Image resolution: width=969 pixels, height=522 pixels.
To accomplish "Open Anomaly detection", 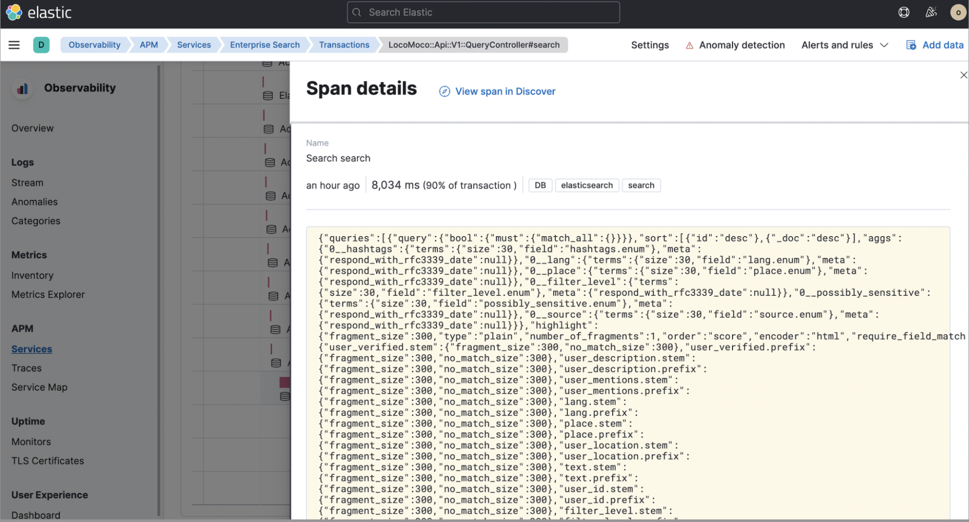I will (742, 45).
